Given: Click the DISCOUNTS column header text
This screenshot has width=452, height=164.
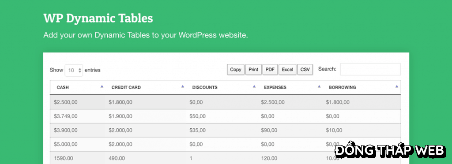Looking at the screenshot, I should 205,87.
